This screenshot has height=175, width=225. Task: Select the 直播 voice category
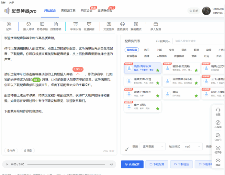[x=147, y=56]
